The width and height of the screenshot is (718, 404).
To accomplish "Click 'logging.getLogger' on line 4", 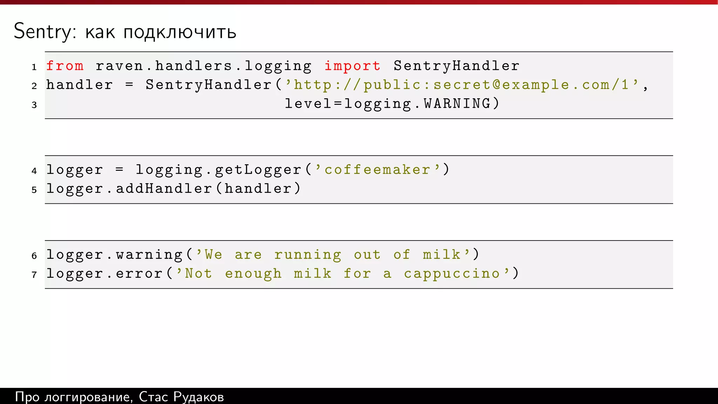I will (x=218, y=170).
